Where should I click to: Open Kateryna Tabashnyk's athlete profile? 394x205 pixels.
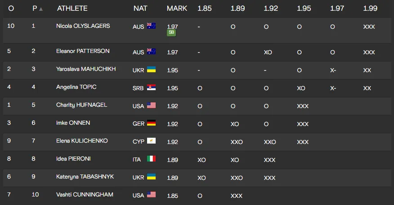click(x=85, y=177)
